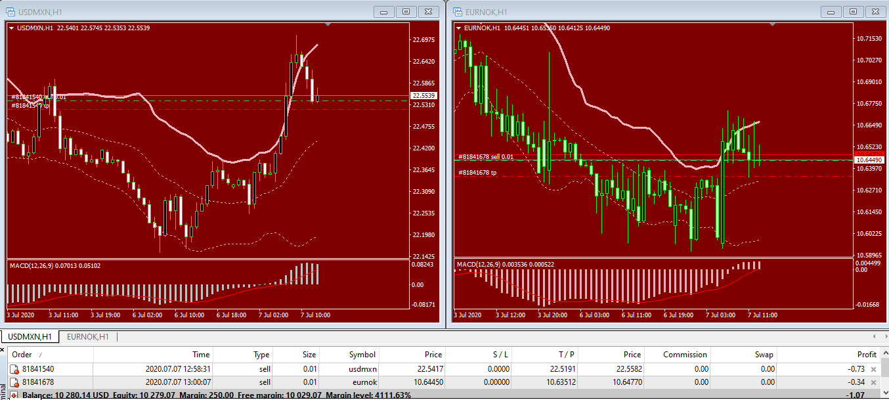Click the profit value -0.73
This screenshot has height=400, width=889.
[x=855, y=370]
